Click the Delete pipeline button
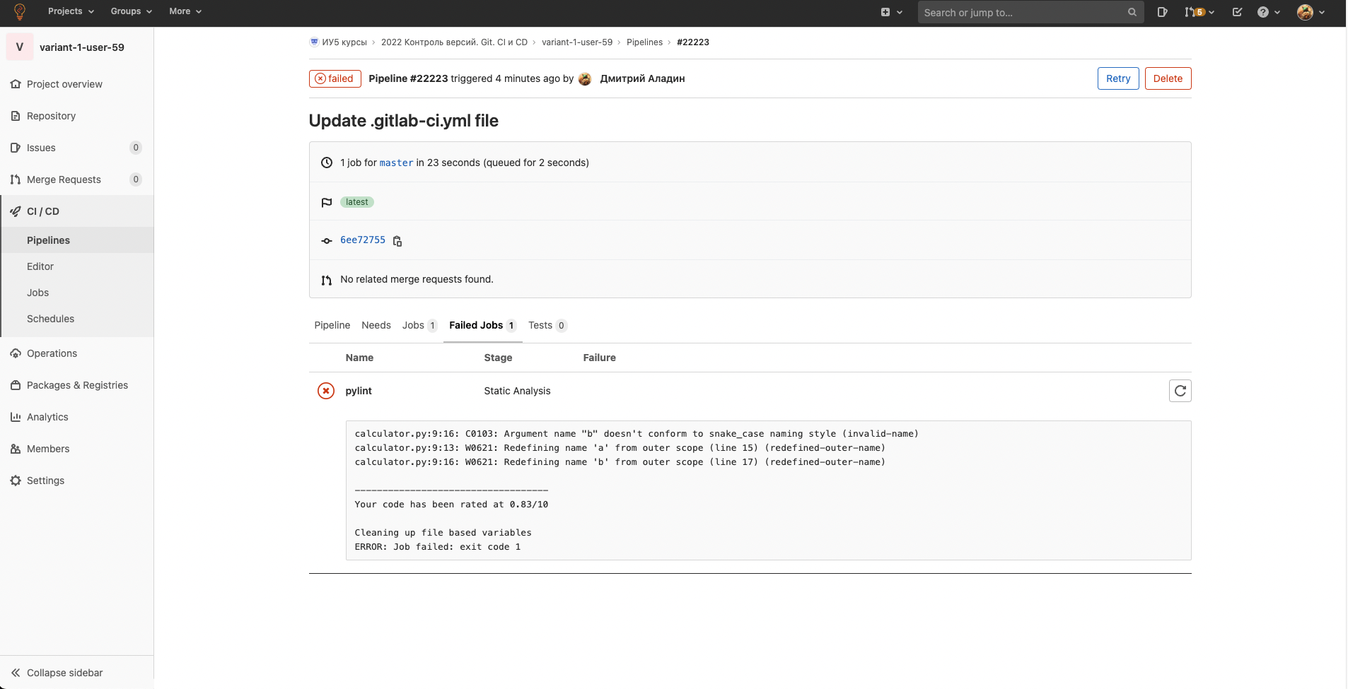Screen dimensions: 1348x689 1167,78
